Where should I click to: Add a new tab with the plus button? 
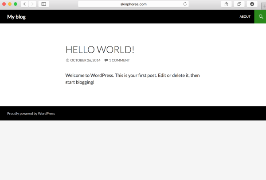click(x=264, y=6)
